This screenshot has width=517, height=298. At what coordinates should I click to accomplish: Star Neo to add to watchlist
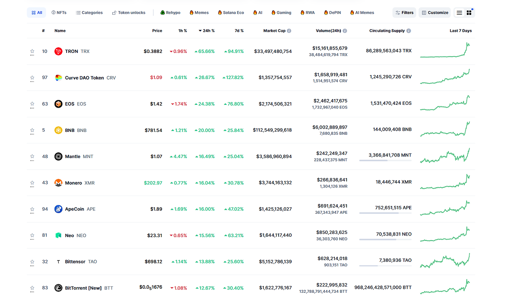pos(32,235)
